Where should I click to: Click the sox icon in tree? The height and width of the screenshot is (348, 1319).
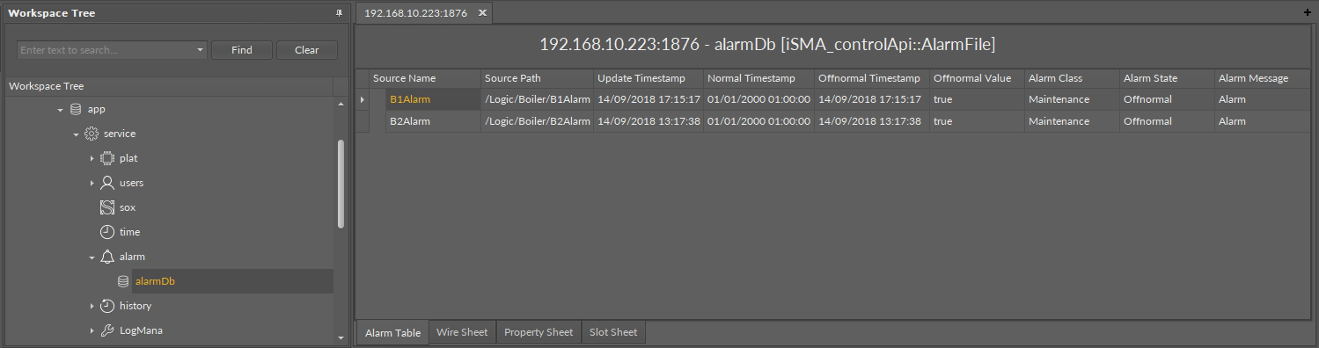click(x=107, y=207)
